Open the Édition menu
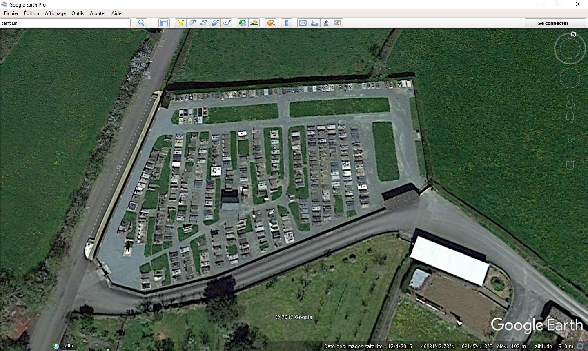Image resolution: width=588 pixels, height=351 pixels. tap(31, 13)
